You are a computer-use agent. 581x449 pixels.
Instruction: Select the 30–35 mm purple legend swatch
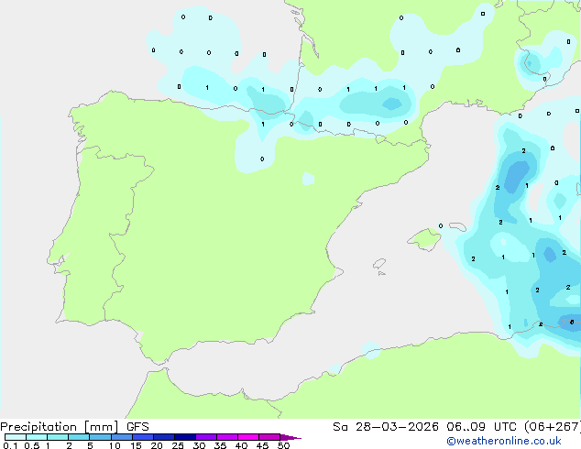tap(206, 437)
